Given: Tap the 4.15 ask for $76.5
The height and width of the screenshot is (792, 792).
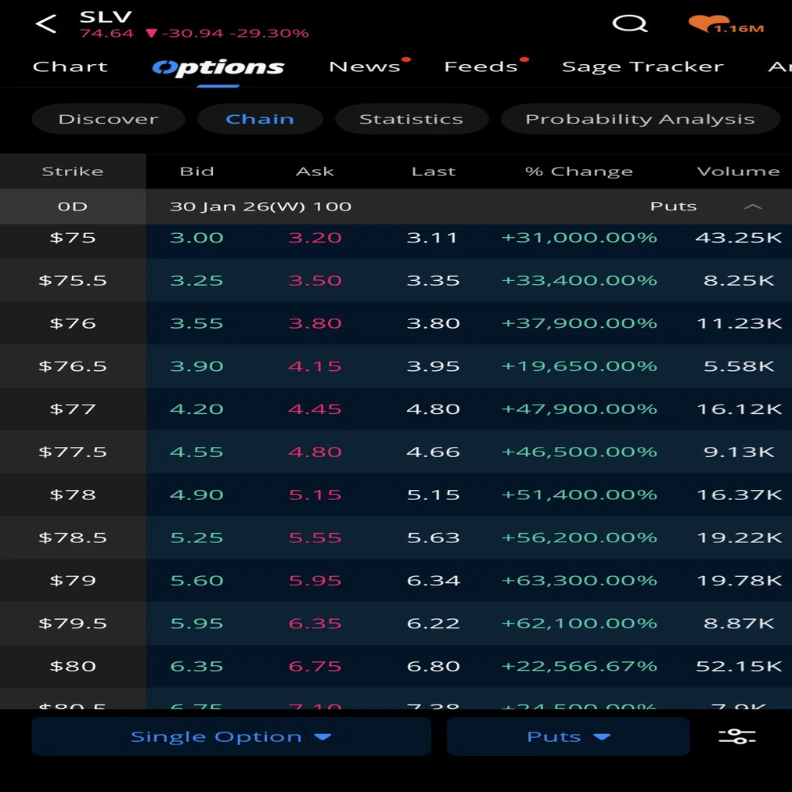Looking at the screenshot, I should pyautogui.click(x=315, y=366).
